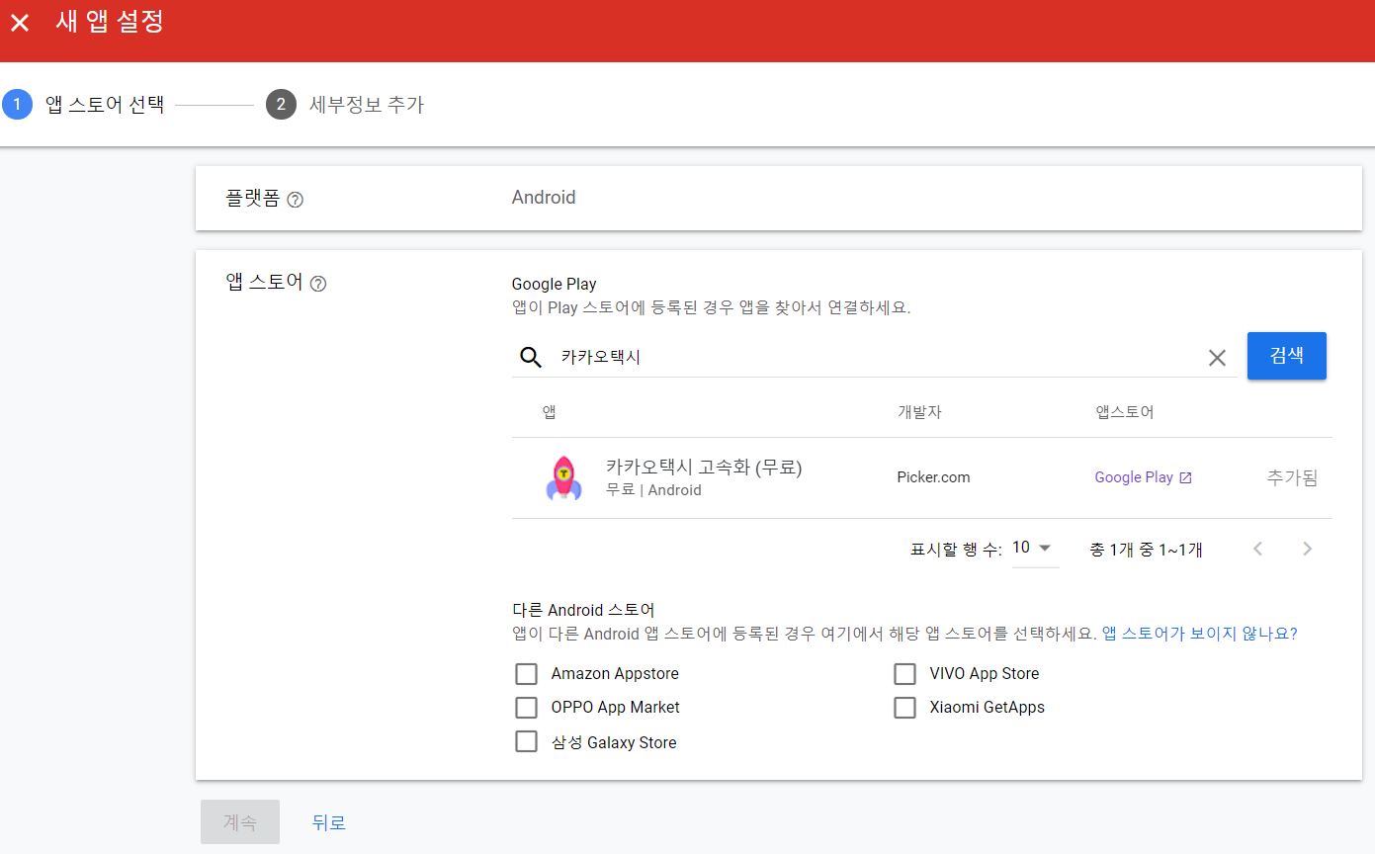
Task: Click the 총 1개 중 1~1개 text
Action: tap(1146, 550)
